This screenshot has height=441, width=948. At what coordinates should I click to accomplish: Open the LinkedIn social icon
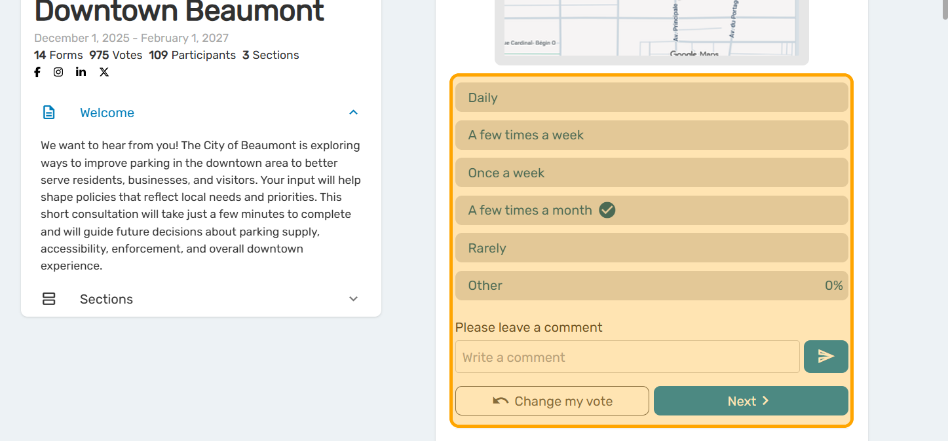(x=81, y=72)
